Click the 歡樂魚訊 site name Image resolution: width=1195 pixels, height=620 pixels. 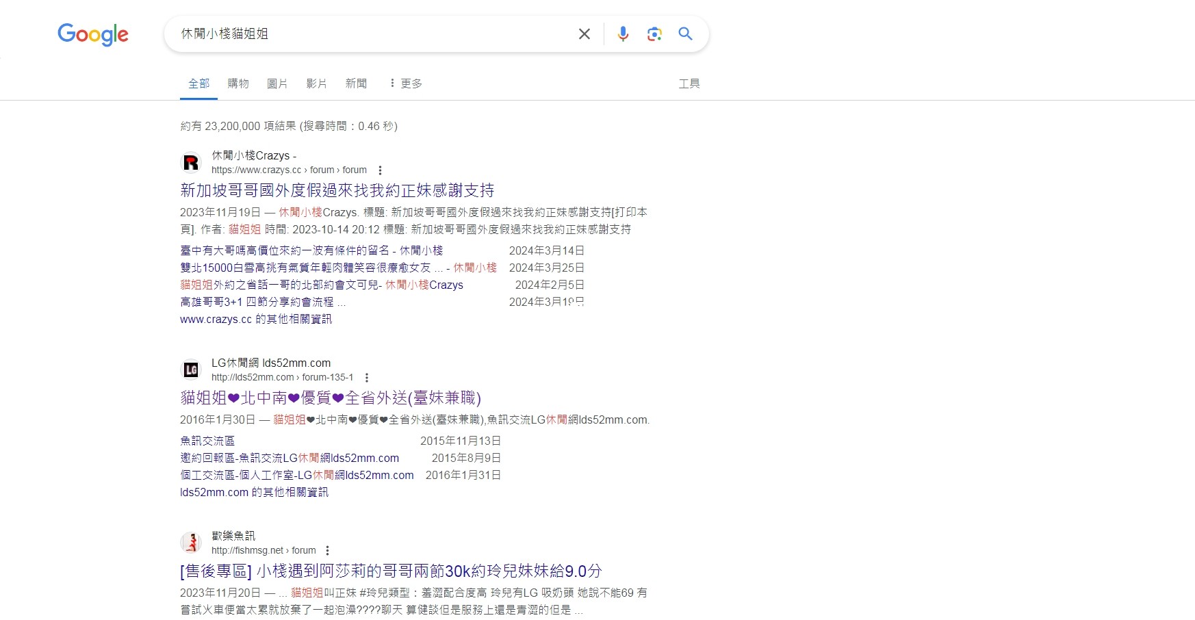[x=233, y=536]
